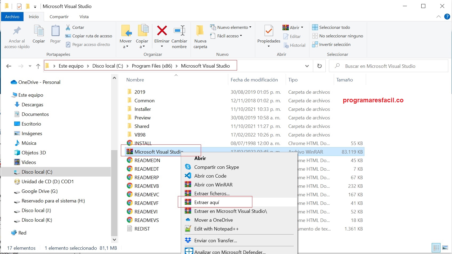Image resolution: width=452 pixels, height=254 pixels.
Task: Choose Edit with Notepad++ menu entry
Action: tap(216, 229)
